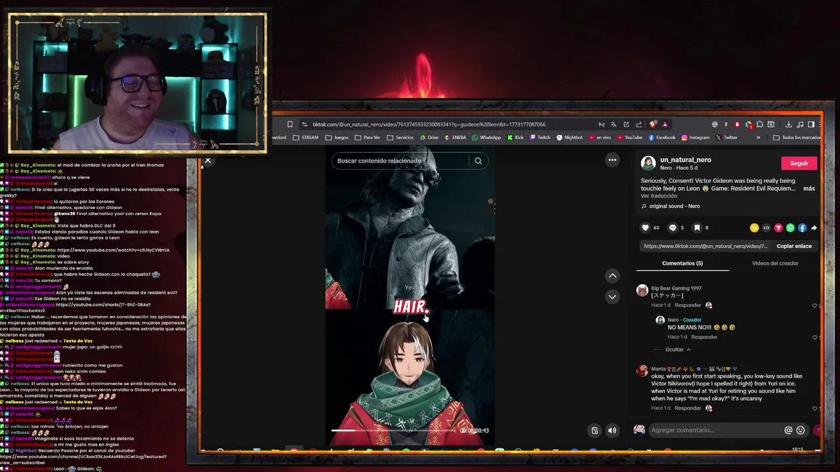Open browser downloads icon
This screenshot has height=472, width=840.
pos(789,125)
